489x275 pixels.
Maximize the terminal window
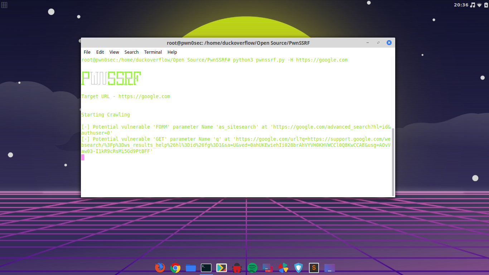point(378,43)
